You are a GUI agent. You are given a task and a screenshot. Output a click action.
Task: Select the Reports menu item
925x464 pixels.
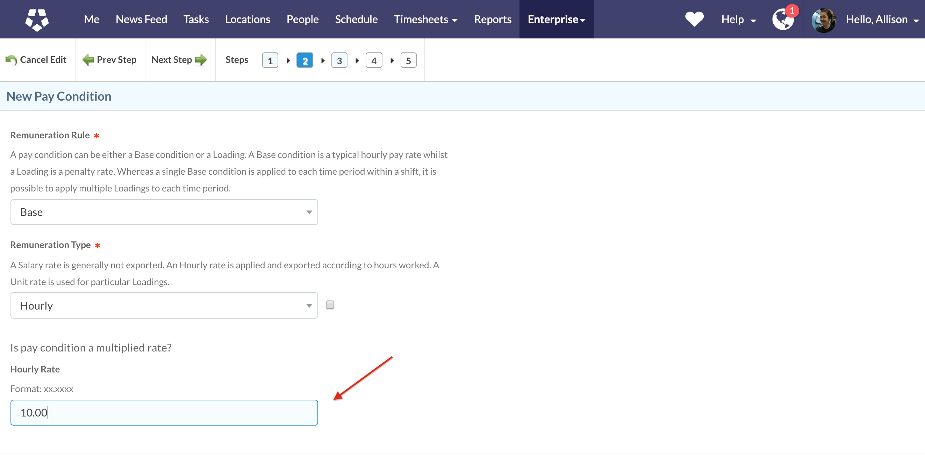492,19
